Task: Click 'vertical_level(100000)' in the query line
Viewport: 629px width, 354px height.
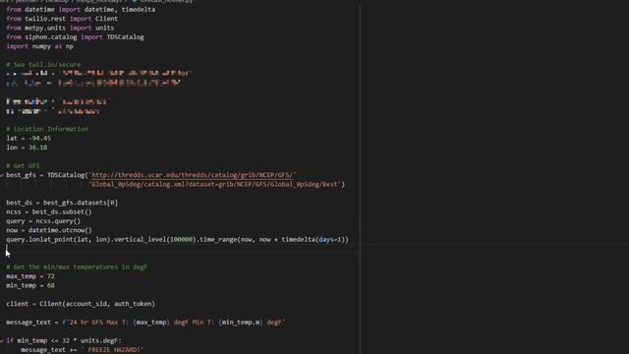Action: click(155, 240)
